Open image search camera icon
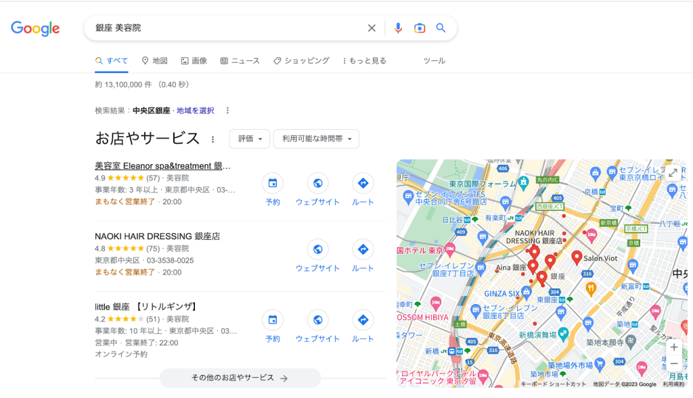 pos(420,28)
